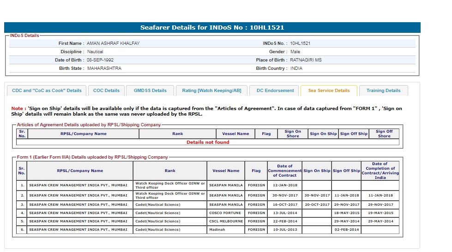Select the Sea Service Details tab
This screenshot has height=252, width=452.
(x=329, y=91)
